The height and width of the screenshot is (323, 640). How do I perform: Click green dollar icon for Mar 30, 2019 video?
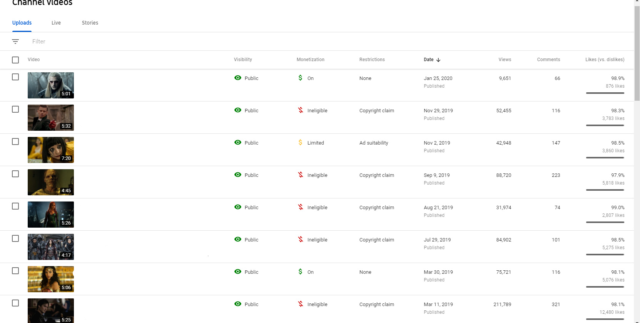[300, 271]
